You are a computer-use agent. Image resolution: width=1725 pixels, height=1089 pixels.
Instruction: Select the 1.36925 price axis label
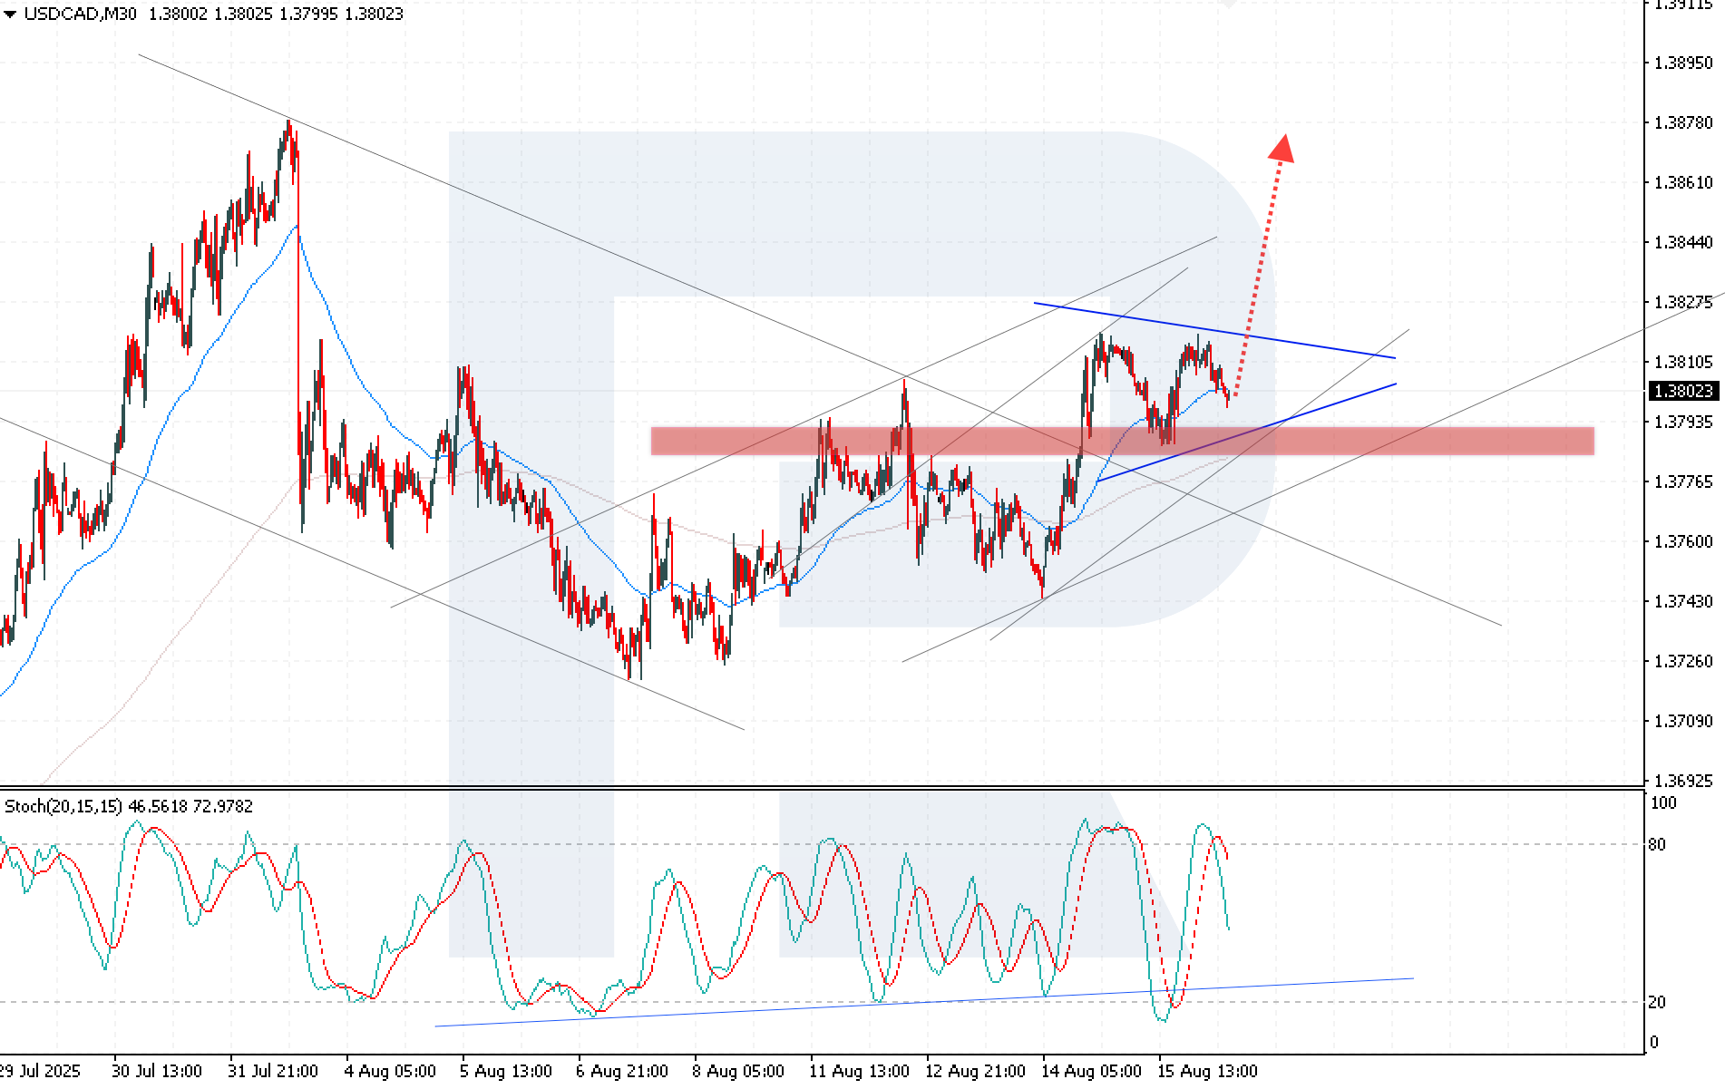(1683, 781)
